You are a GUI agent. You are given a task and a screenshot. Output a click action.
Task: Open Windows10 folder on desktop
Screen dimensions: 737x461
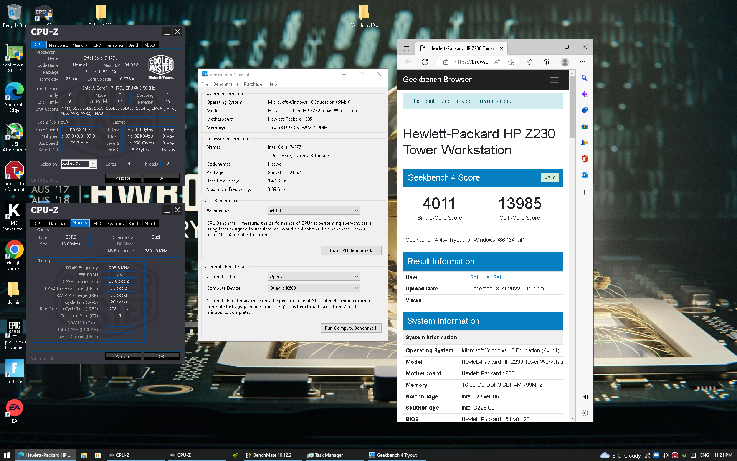[x=364, y=16]
